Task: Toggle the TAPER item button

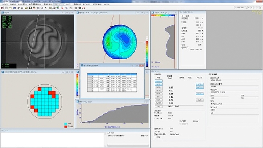Action: coord(159,103)
